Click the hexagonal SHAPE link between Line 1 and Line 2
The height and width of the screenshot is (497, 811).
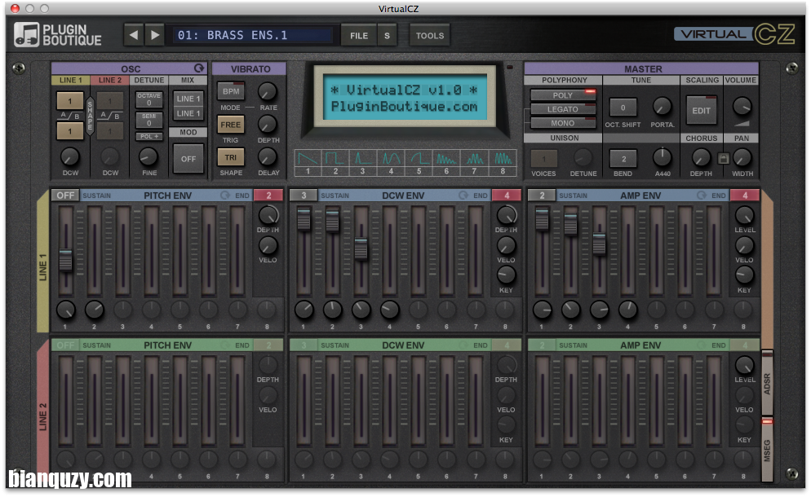pos(90,116)
